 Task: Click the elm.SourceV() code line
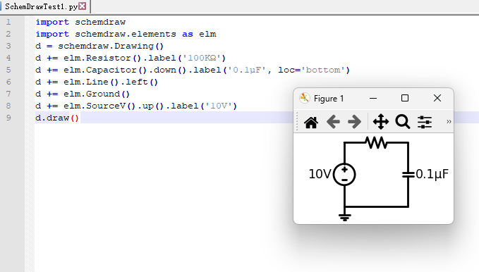point(136,106)
